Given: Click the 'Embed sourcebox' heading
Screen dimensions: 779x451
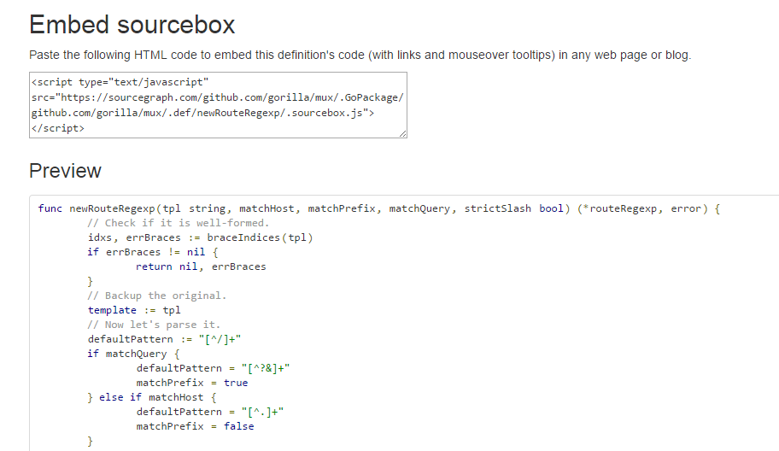Looking at the screenshot, I should click(132, 25).
